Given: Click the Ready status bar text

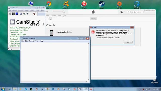Looking at the screenshot, I should point(10,49).
